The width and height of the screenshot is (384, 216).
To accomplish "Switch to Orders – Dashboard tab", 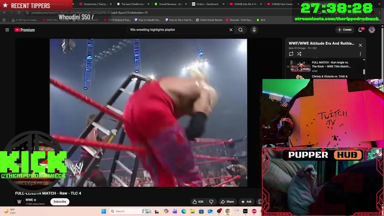I will (x=207, y=4).
